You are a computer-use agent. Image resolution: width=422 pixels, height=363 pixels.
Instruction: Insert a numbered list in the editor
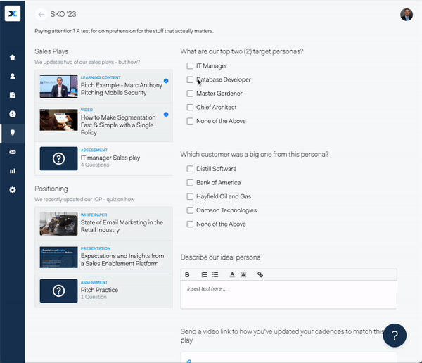(x=204, y=274)
